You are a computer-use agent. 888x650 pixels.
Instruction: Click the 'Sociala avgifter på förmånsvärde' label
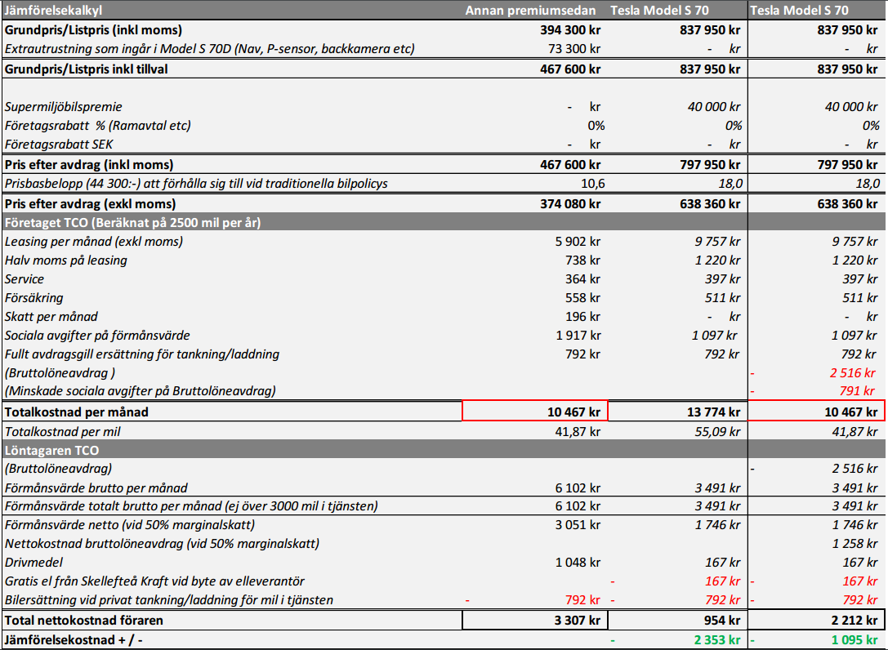click(x=97, y=335)
